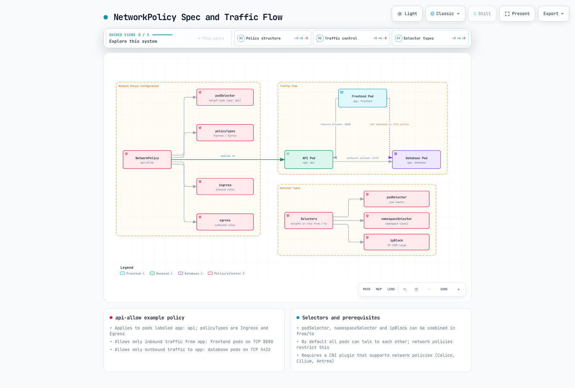Click 'not selected by this policy' label
This screenshot has height=388, width=575.
coord(390,124)
